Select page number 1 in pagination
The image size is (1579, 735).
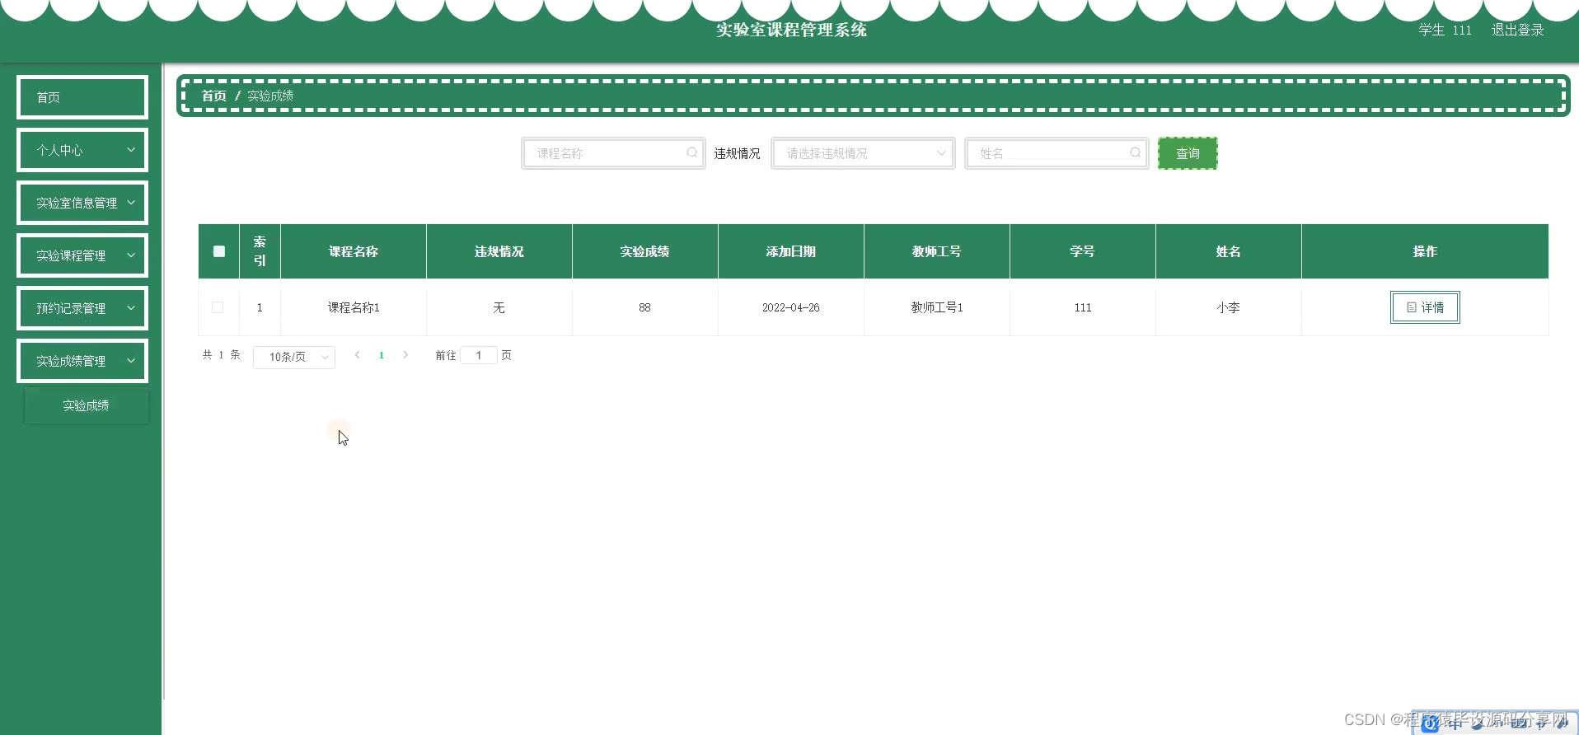tap(382, 355)
